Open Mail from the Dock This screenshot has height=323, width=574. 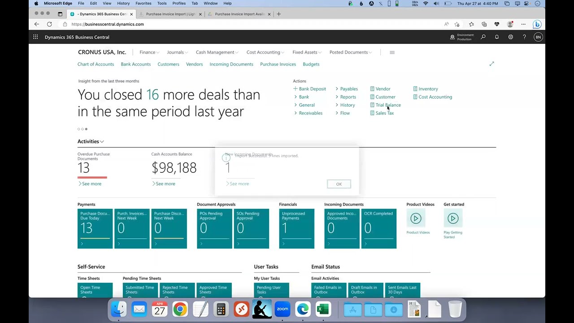[139, 309]
